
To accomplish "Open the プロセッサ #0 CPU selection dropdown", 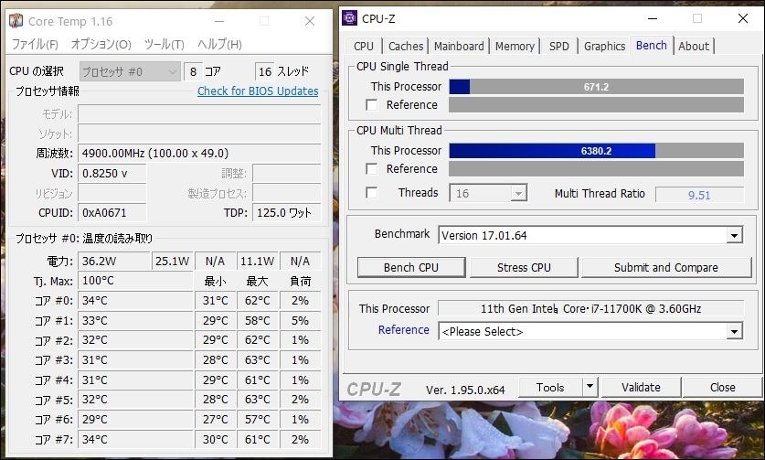I will (130, 71).
